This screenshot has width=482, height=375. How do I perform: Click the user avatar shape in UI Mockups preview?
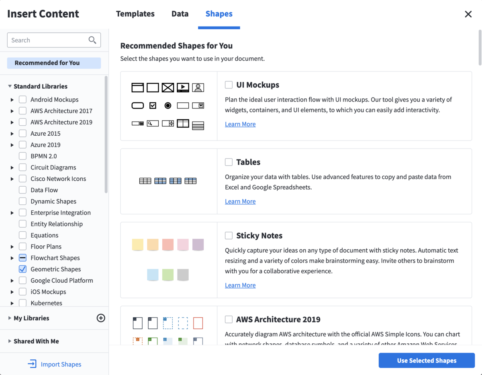pyautogui.click(x=198, y=87)
